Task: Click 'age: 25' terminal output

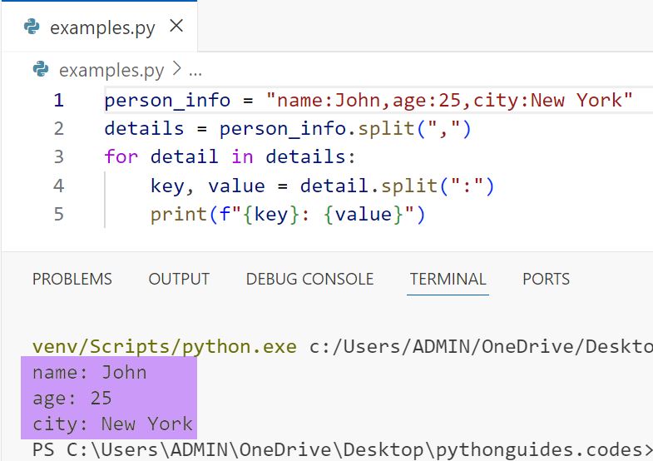Action: [x=72, y=398]
